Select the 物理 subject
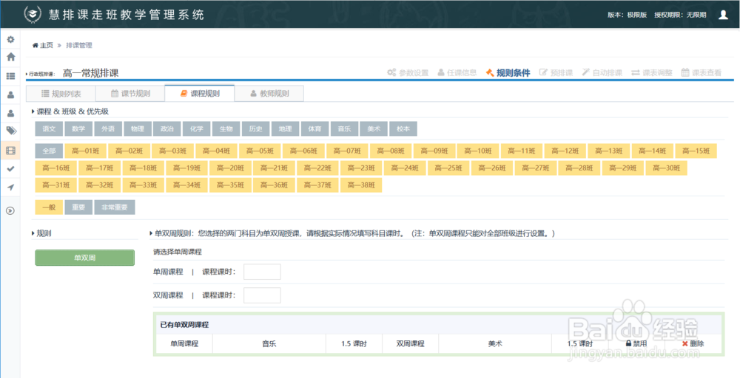The width and height of the screenshot is (740, 378). (138, 128)
